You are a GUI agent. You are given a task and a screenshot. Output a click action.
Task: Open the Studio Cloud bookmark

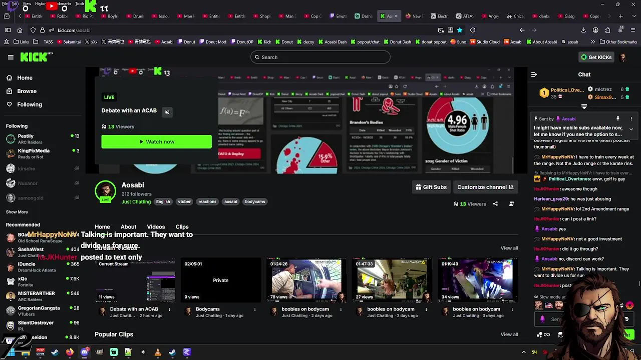click(x=485, y=42)
